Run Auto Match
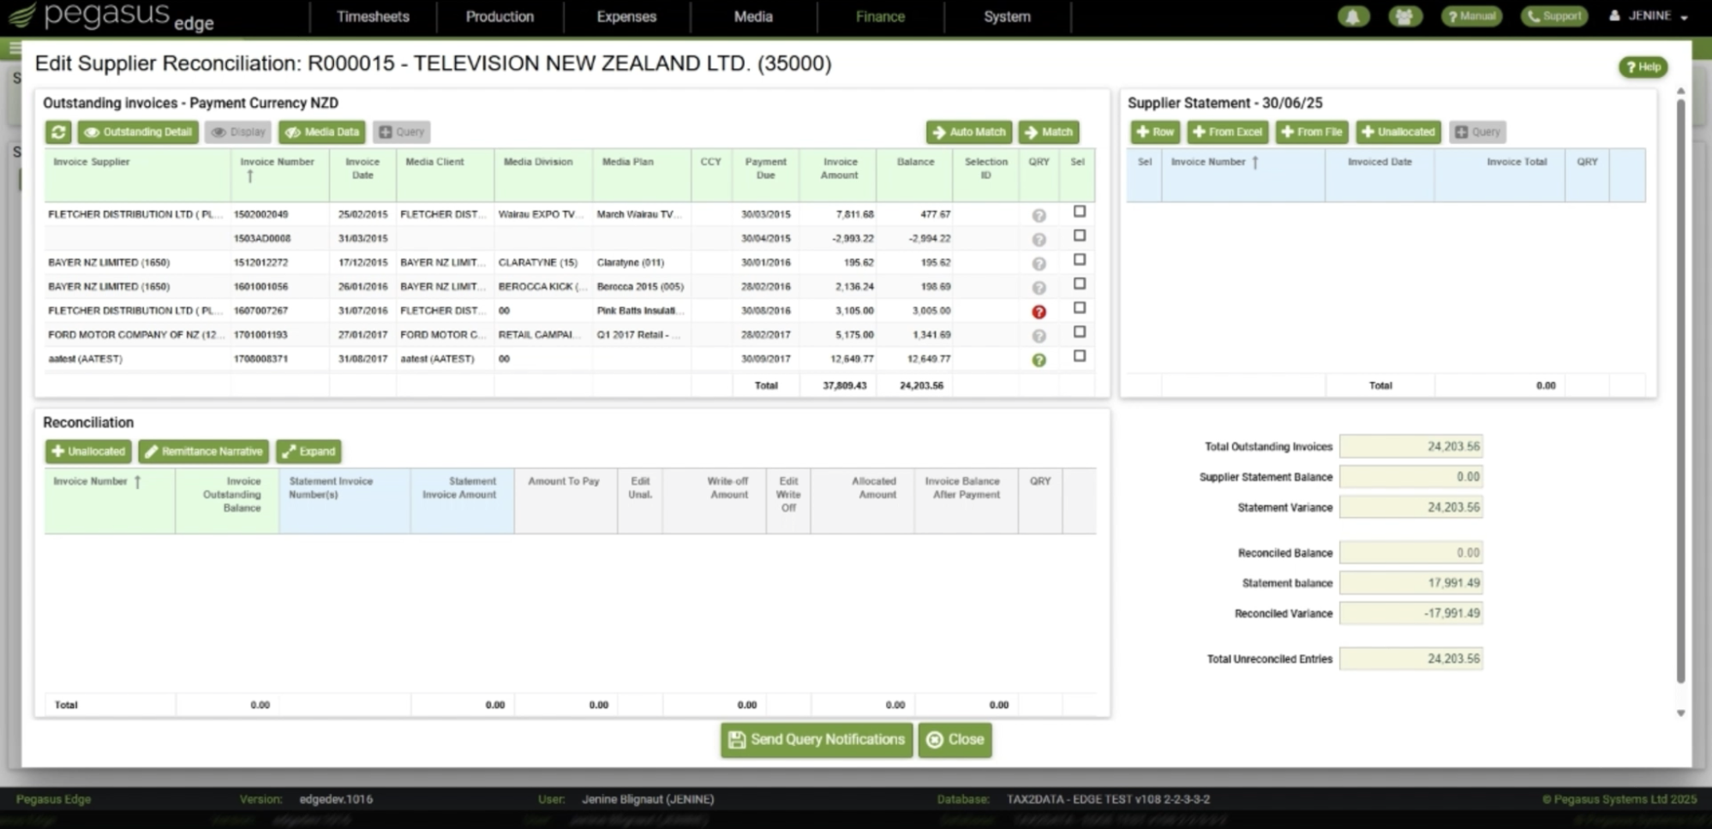 point(968,132)
